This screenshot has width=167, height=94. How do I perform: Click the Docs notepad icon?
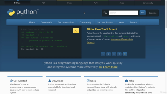coord(88,81)
